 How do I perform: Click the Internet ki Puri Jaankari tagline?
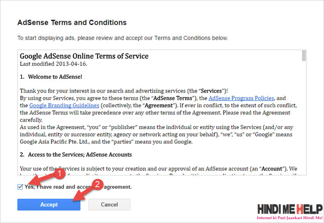click(290, 218)
